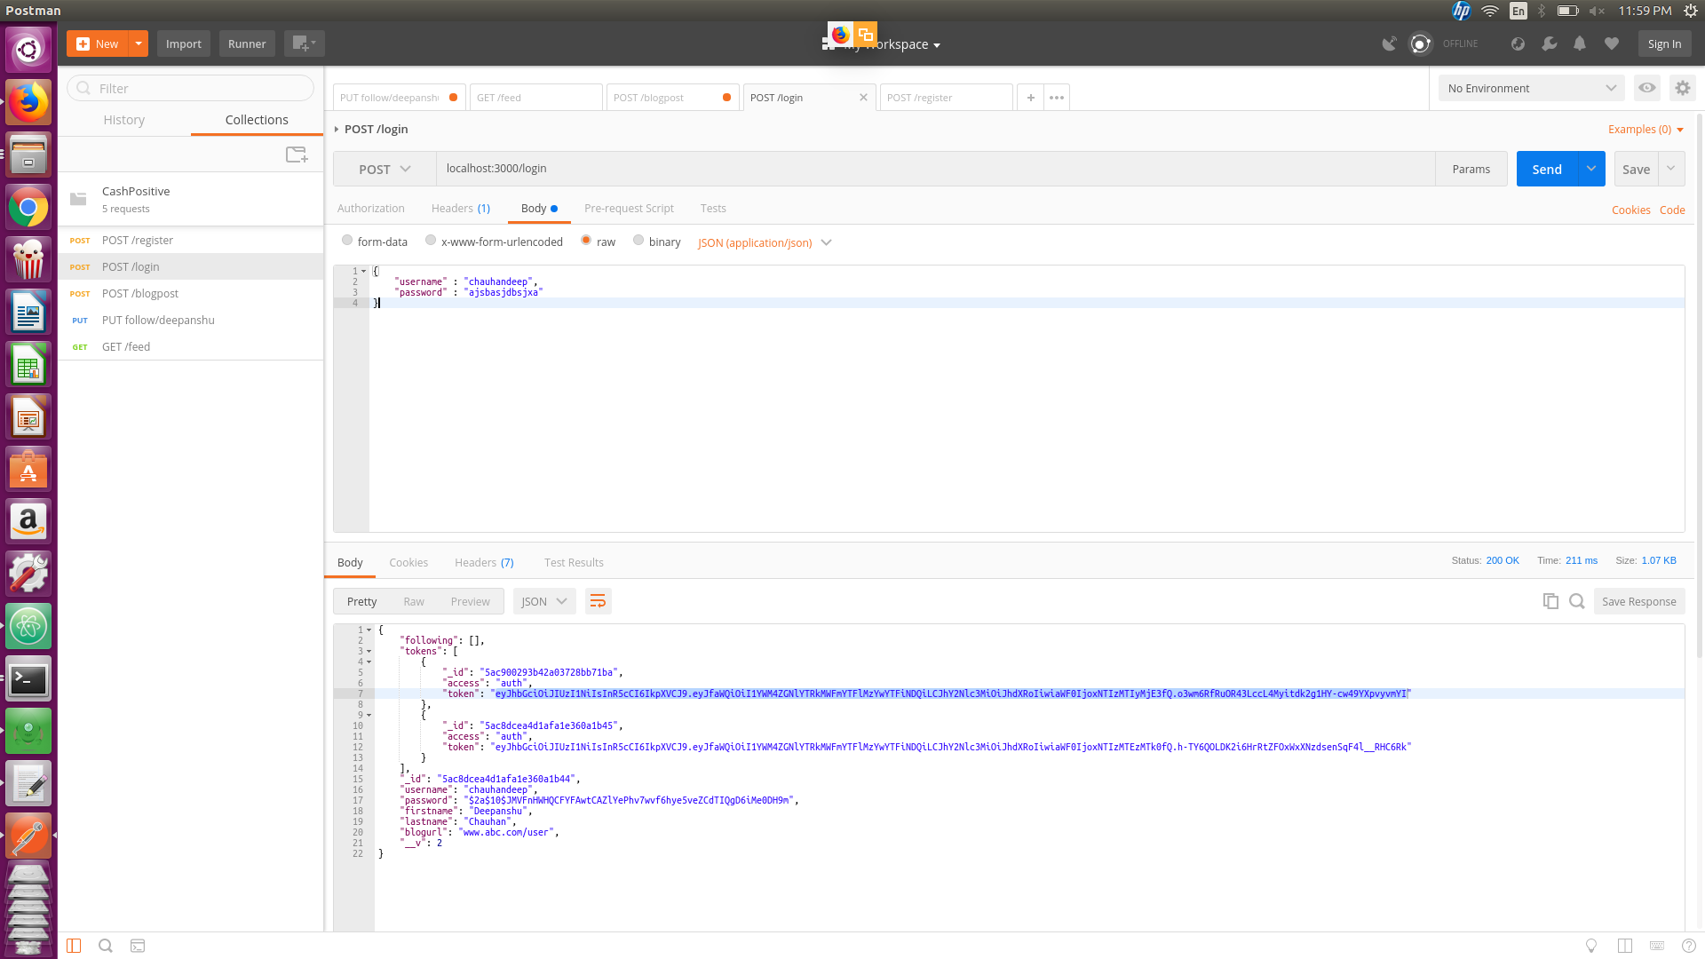Screen dimensions: 1705x959
Task: Open Postman console icon in bottom bar
Action: pyautogui.click(x=138, y=946)
